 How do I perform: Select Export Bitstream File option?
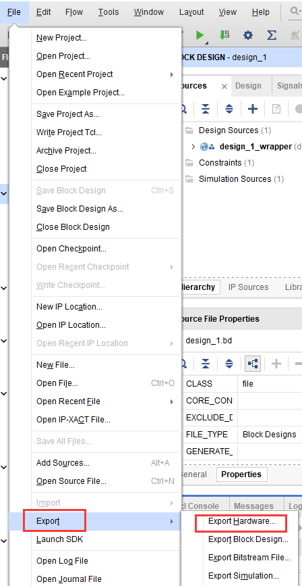coord(249,558)
